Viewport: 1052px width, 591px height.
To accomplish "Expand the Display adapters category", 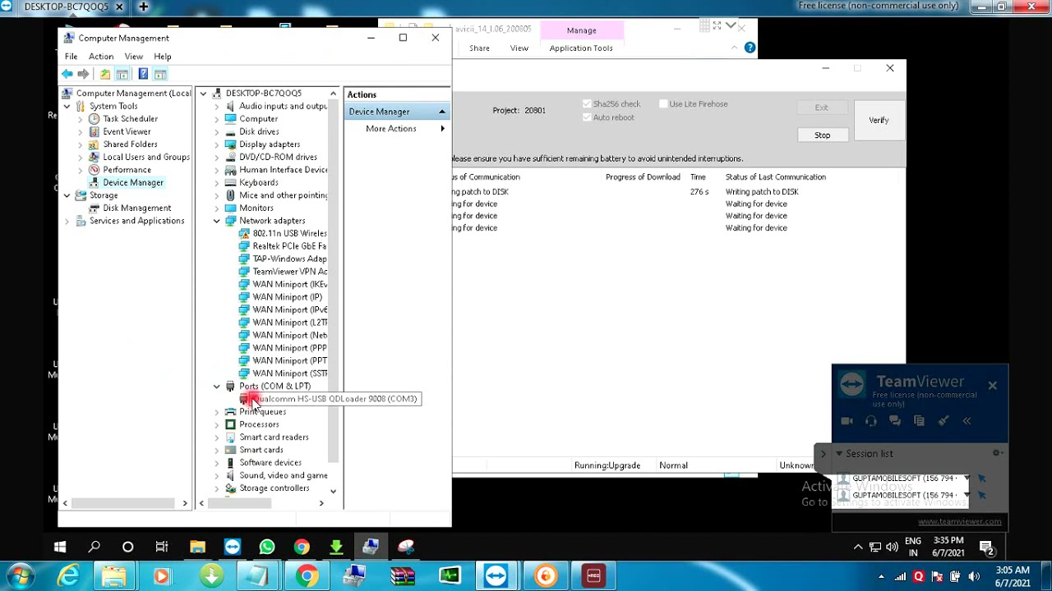I will point(217,144).
